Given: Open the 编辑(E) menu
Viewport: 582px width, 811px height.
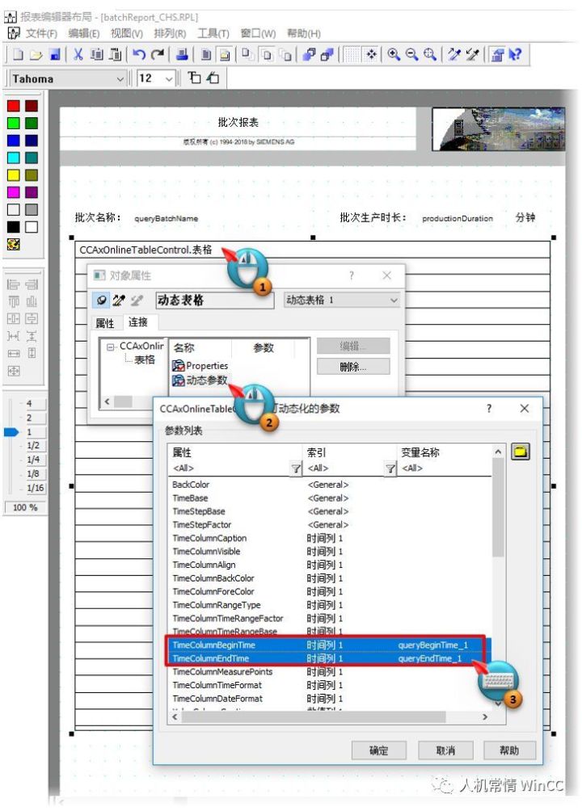Looking at the screenshot, I should tap(83, 34).
